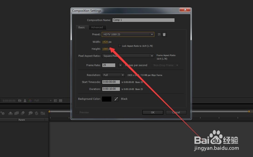Click the Frame Rate input field
253x157 pixels.
[109, 65]
